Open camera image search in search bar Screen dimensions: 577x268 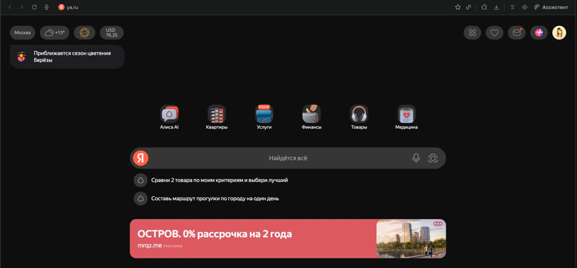pos(433,158)
